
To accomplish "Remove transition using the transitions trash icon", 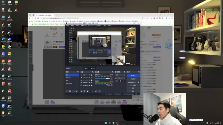I will pos(120,81).
